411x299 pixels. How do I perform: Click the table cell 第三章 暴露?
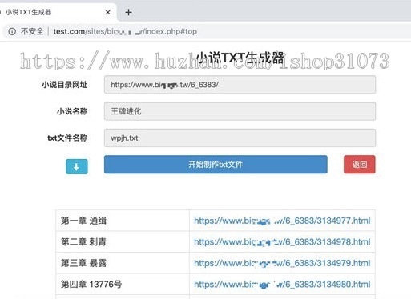tap(123, 263)
